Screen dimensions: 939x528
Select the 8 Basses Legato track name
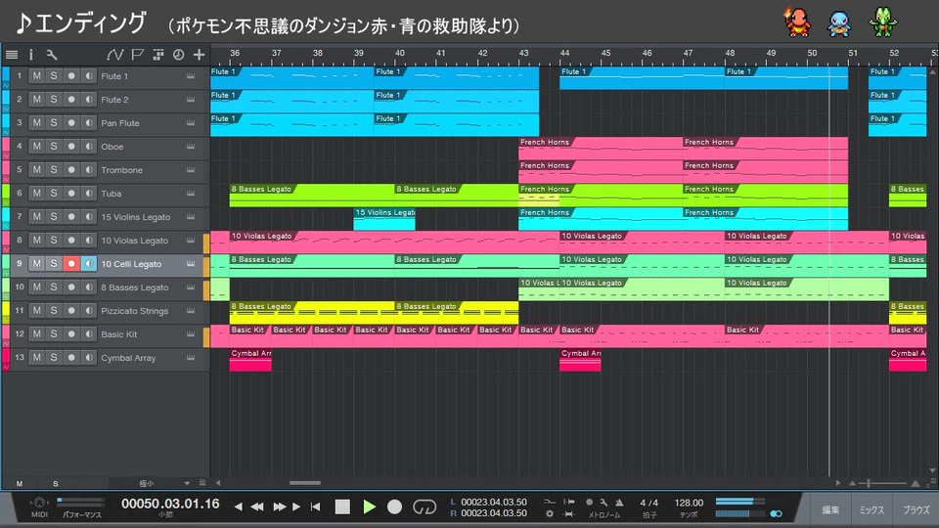(135, 287)
